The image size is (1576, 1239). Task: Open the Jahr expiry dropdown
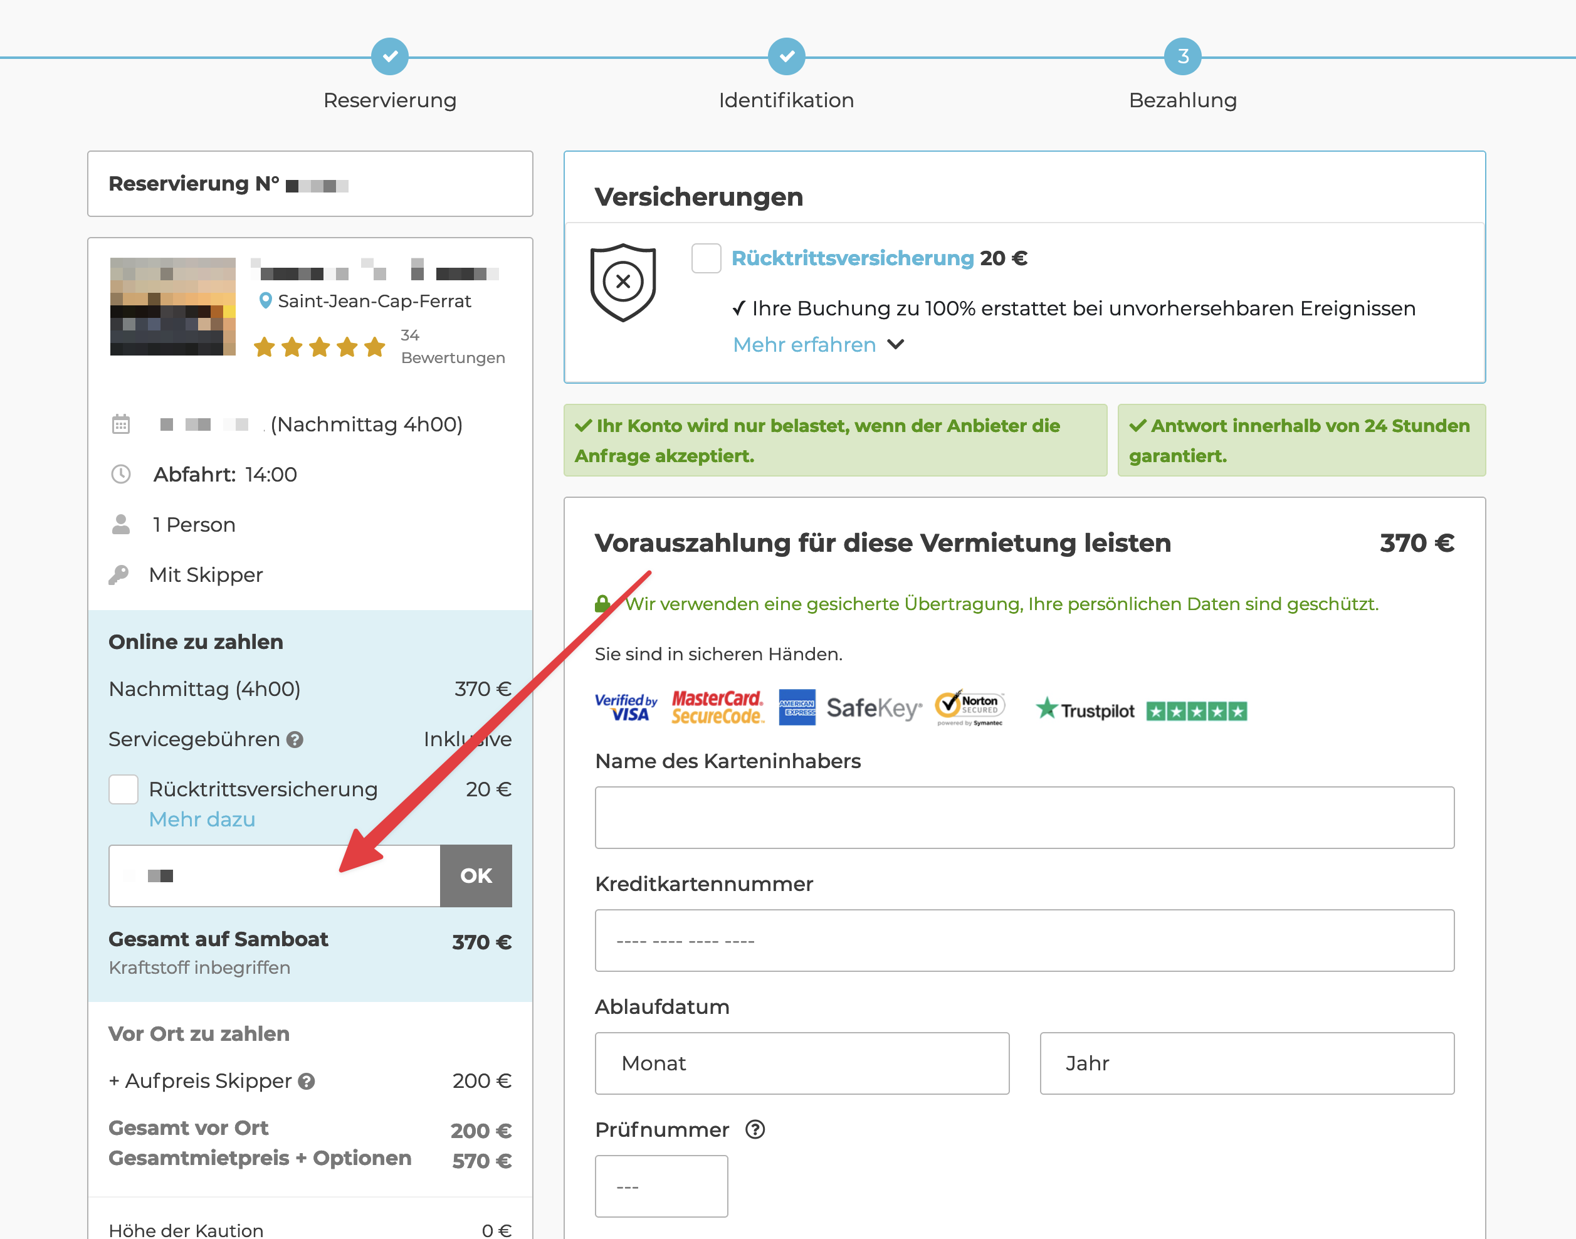click(1246, 1063)
